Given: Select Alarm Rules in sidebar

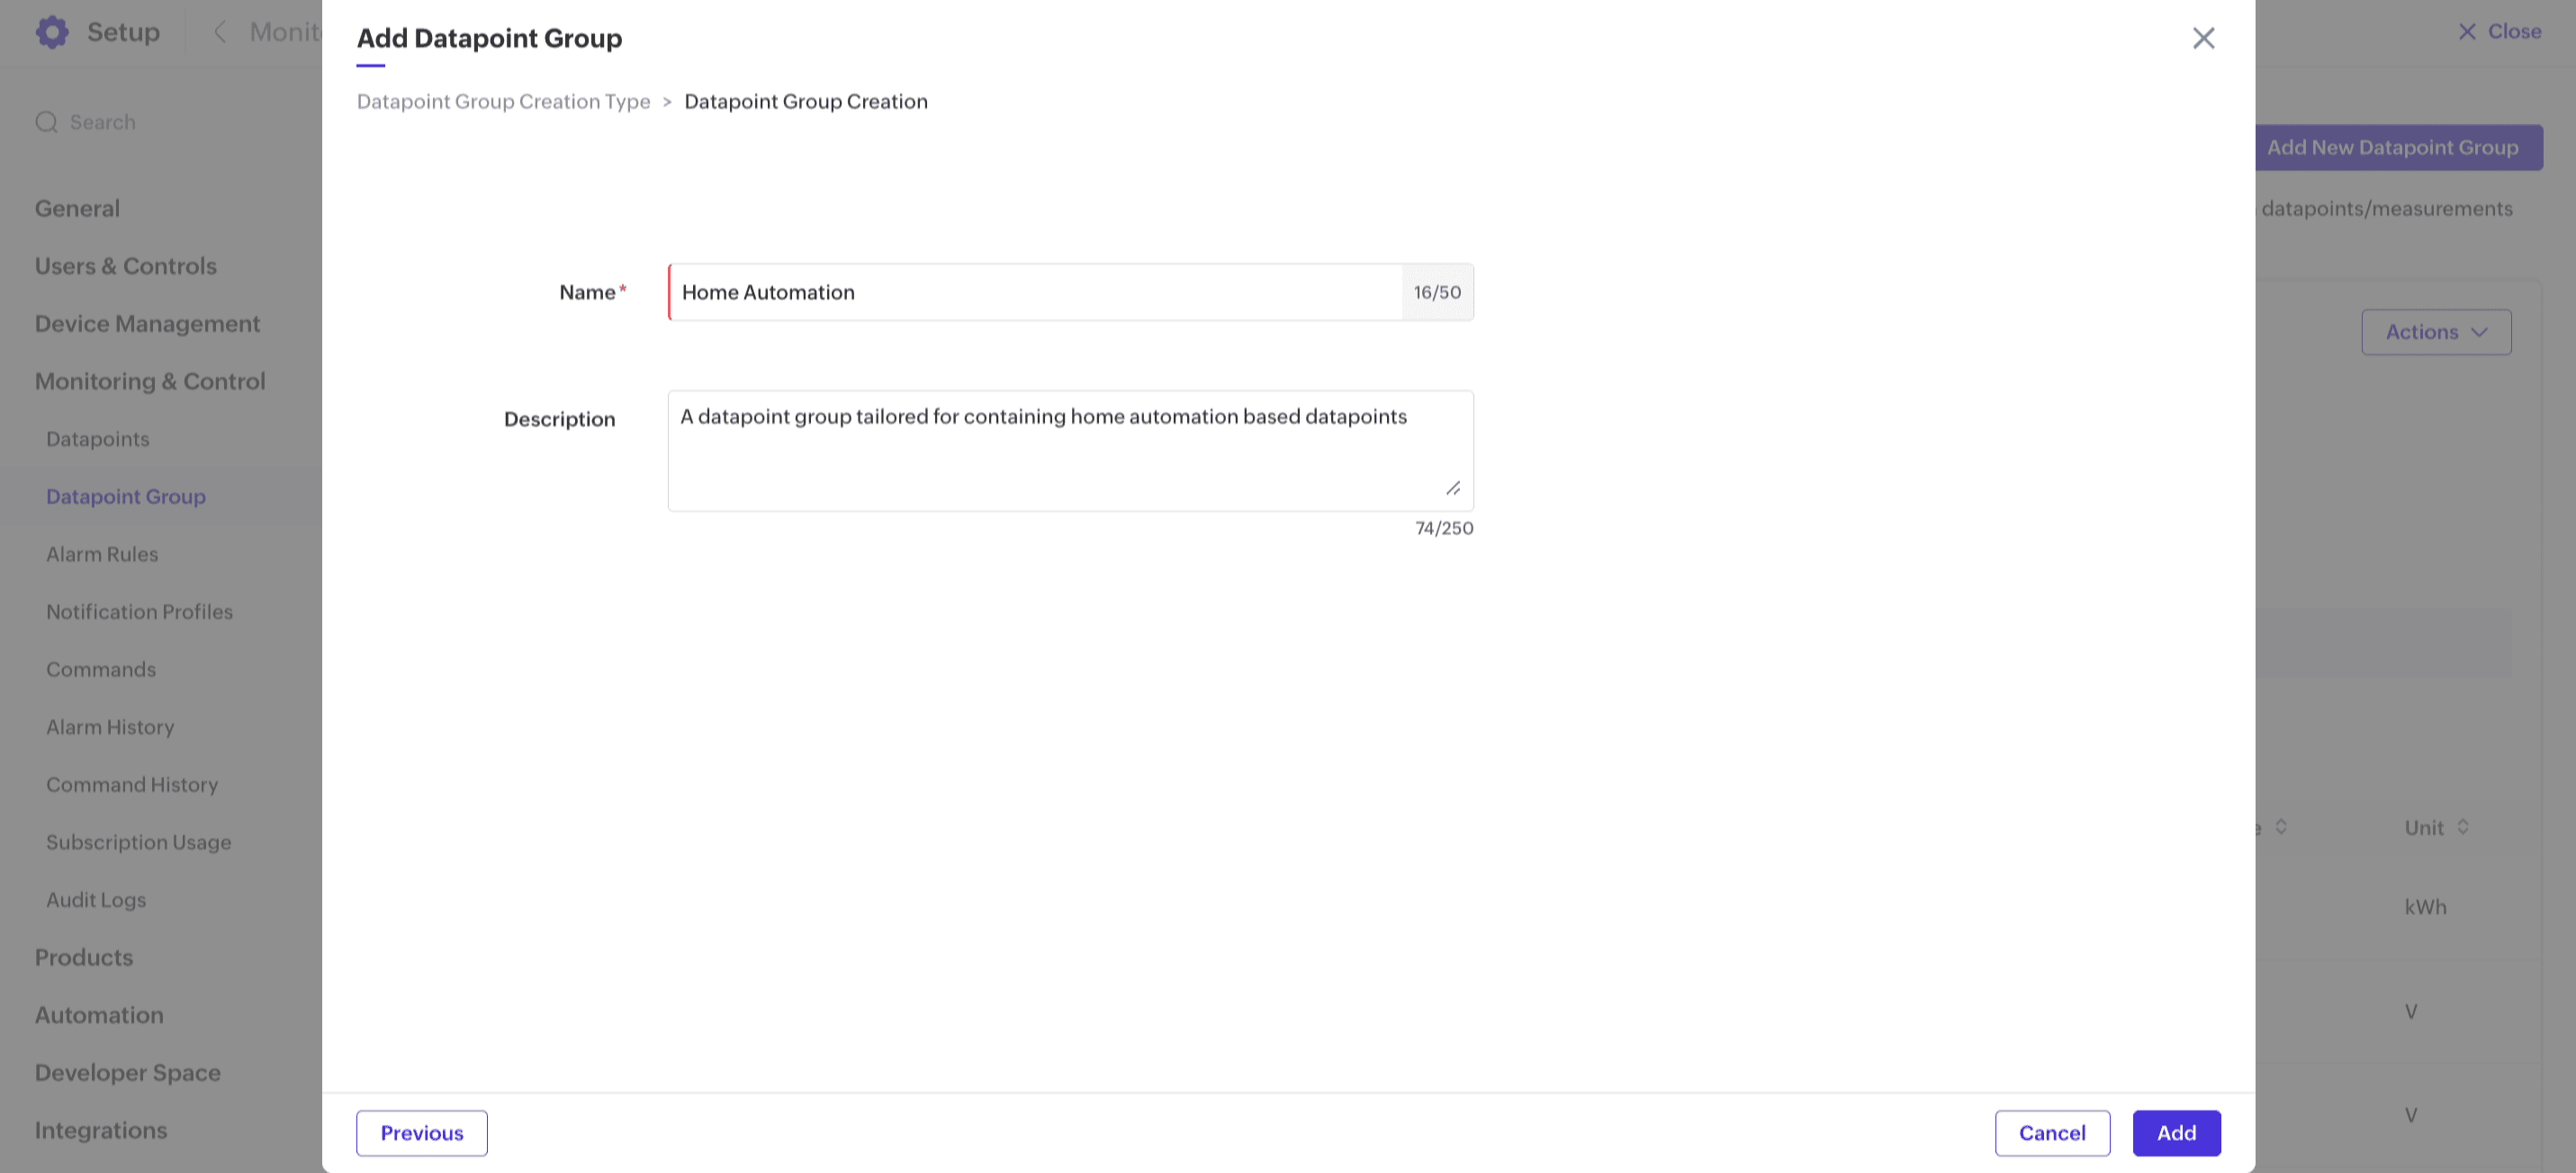Looking at the screenshot, I should pyautogui.click(x=102, y=554).
